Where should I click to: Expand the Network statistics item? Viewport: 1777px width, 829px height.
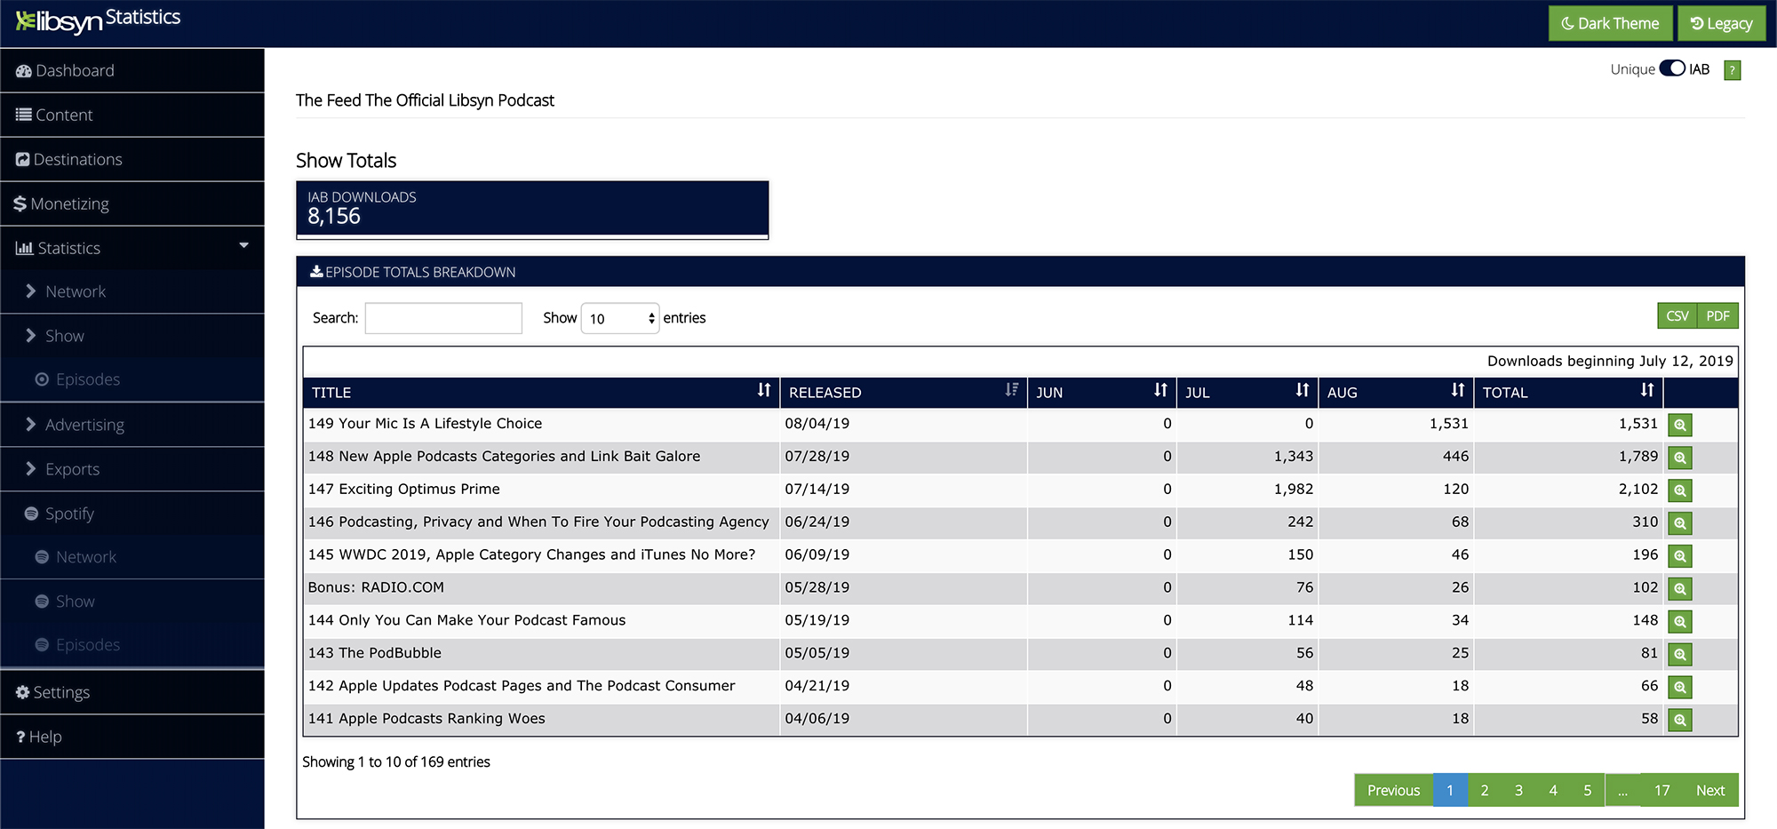pyautogui.click(x=132, y=291)
